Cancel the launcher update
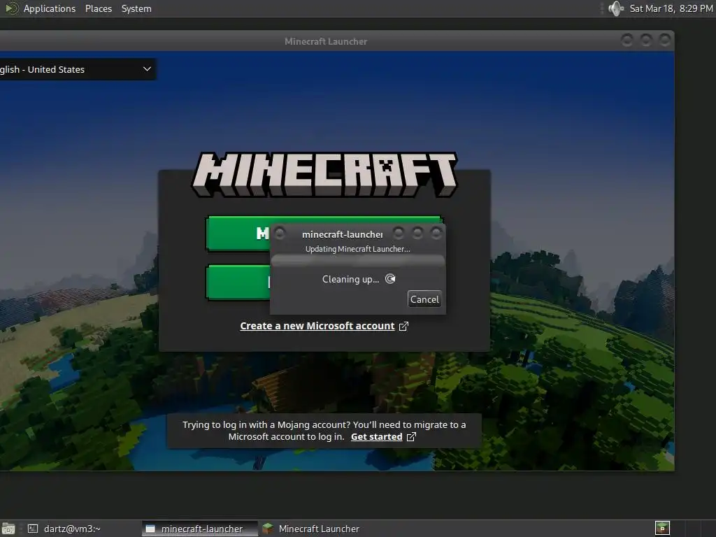Viewport: 716px width, 537px height. 424,299
